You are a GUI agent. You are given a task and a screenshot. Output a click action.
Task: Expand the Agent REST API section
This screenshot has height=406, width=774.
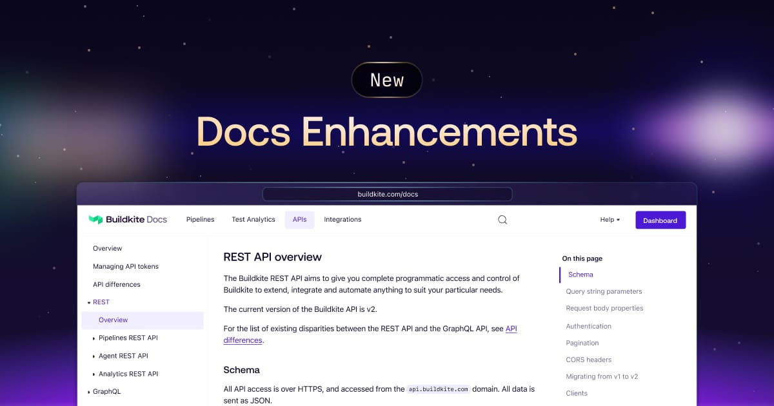pos(123,356)
